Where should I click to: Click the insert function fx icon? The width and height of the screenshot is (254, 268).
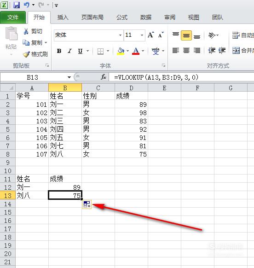click(104, 77)
